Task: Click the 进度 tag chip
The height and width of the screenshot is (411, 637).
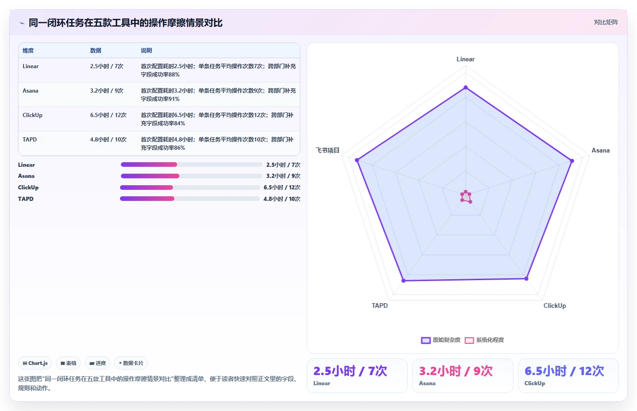Action: coord(97,363)
